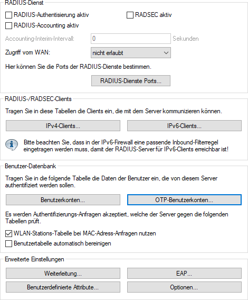Image resolution: width=248 pixels, height=300 pixels.
Task: Click the Weiterleitung button
Action: pos(63,273)
